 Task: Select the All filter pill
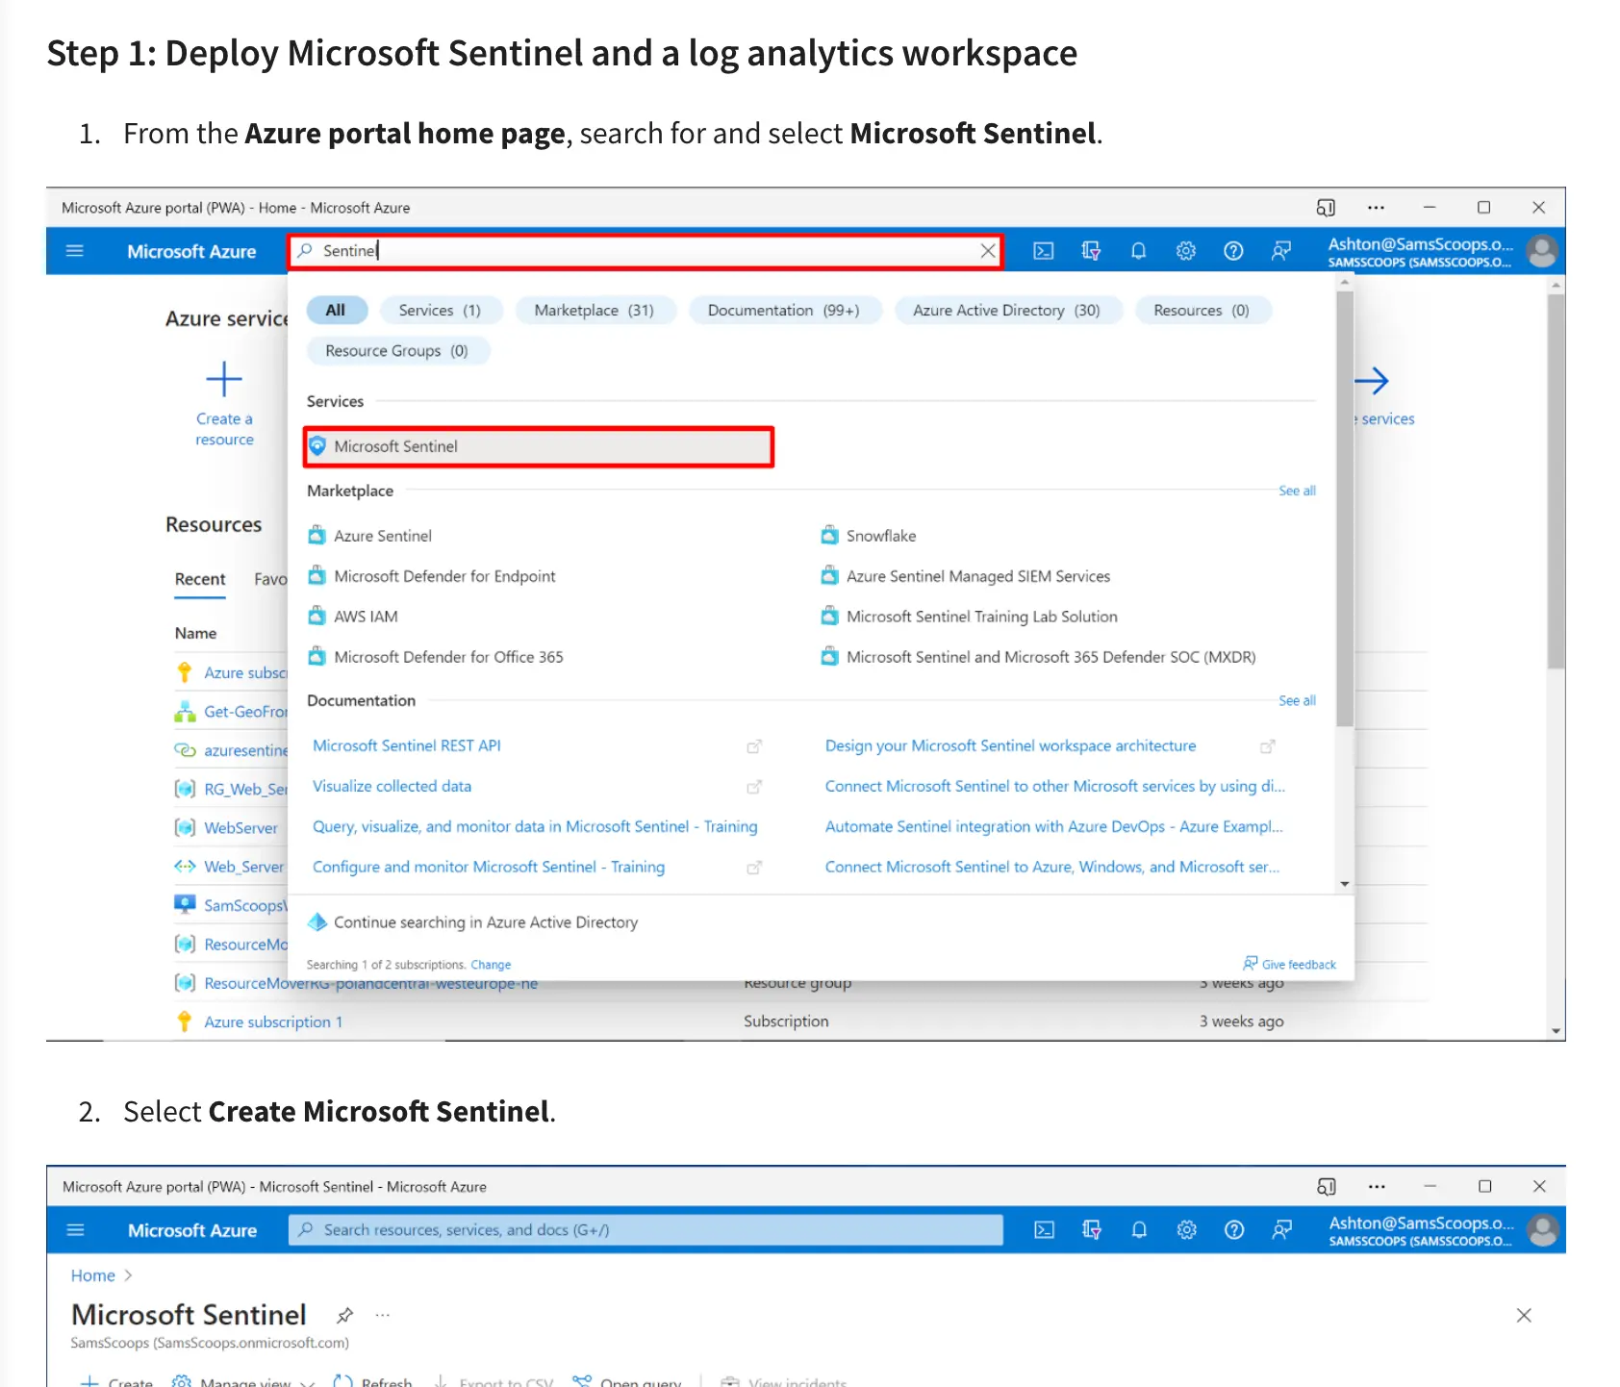336,310
